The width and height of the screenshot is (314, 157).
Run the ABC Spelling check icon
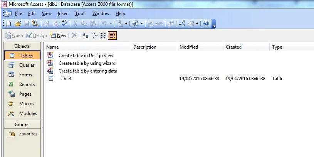point(64,23)
